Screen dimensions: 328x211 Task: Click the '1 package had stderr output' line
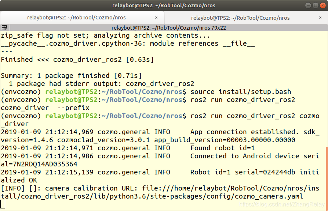102,84
